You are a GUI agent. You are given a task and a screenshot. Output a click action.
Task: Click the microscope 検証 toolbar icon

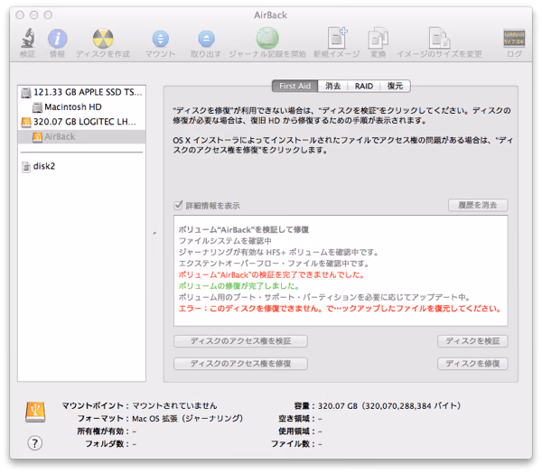coord(28,38)
